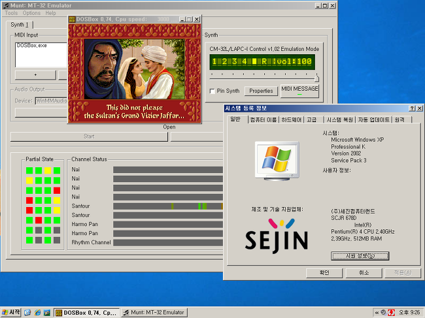Activate Munt MT-32 Emulator taskbar button
The height and width of the screenshot is (318, 425).
click(154, 313)
